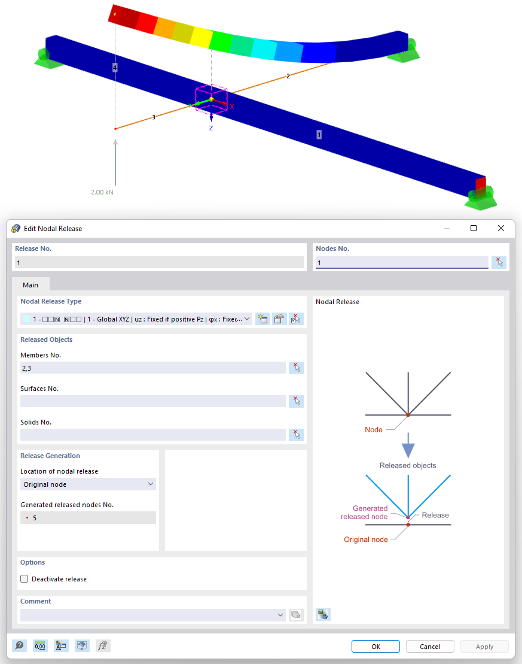Click the third footer icon with the letter A
522x664 pixels.
[x=61, y=646]
